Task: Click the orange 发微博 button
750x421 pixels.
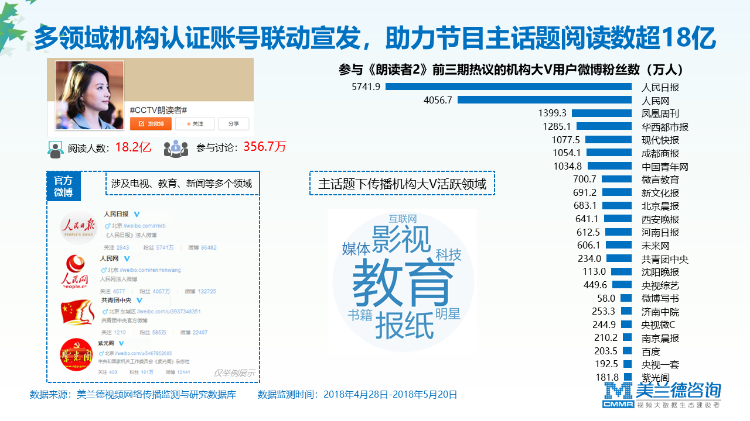Action: point(151,123)
